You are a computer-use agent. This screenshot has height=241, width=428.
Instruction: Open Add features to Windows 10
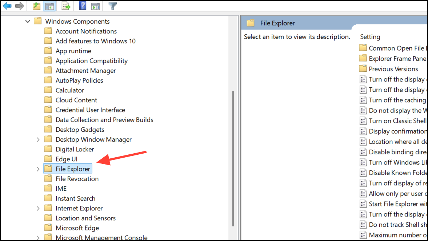pos(96,41)
